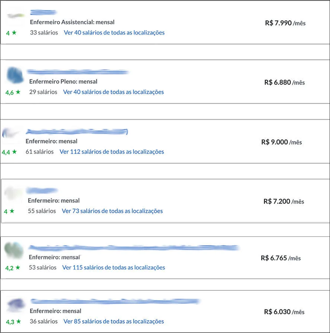Click the company logo of R$ 7.200 listing

coord(13,193)
